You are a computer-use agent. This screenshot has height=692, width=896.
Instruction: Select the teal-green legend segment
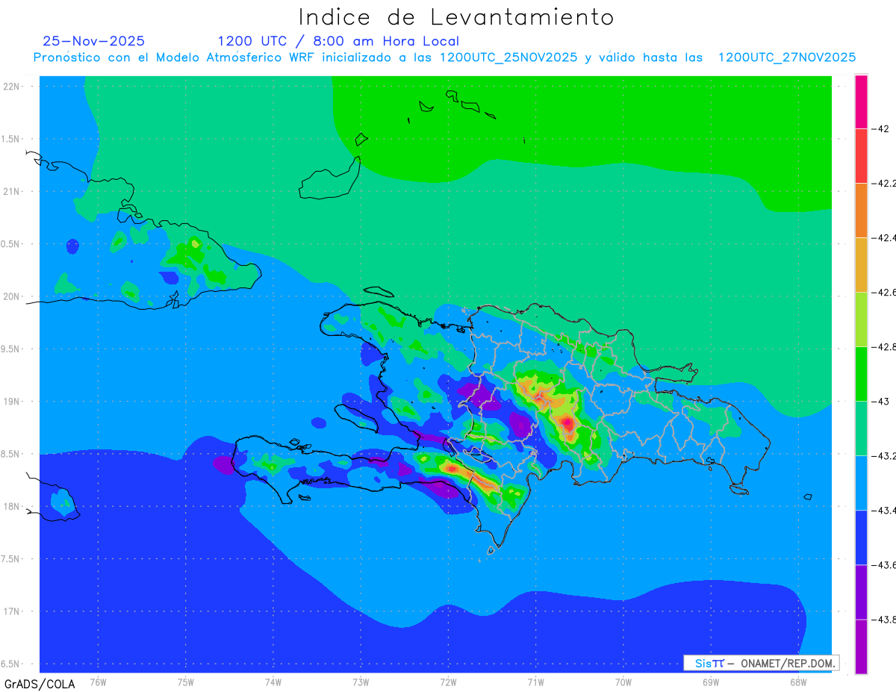pos(861,428)
